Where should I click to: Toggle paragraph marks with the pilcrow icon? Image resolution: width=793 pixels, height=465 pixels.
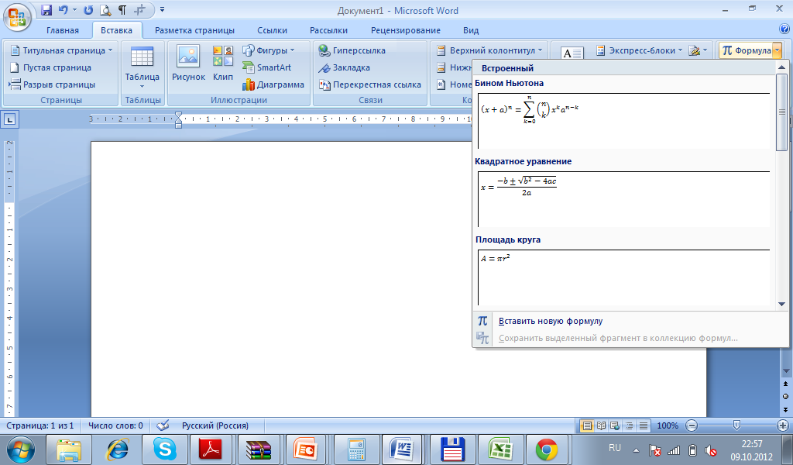[x=122, y=9]
